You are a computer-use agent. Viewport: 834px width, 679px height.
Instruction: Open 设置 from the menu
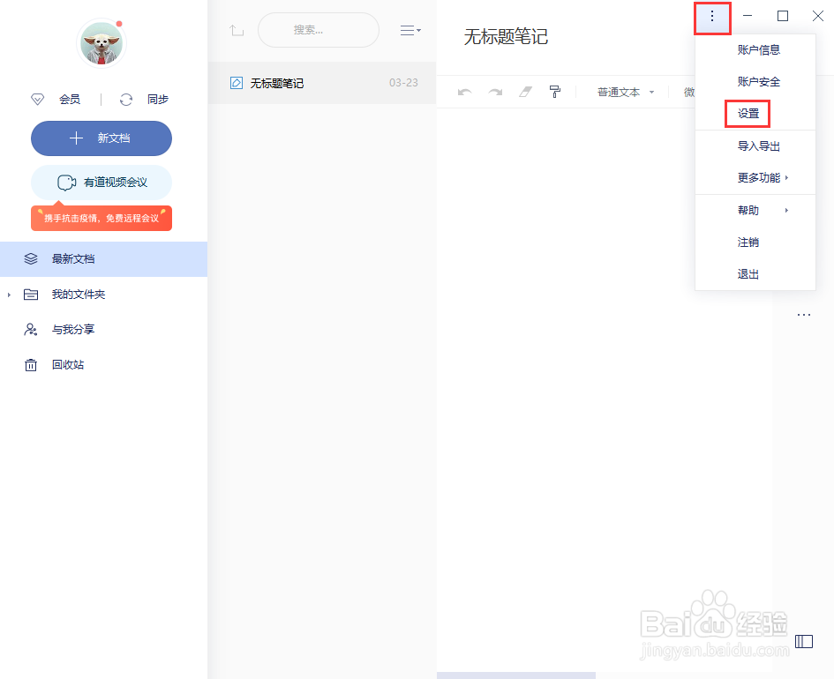(755, 114)
